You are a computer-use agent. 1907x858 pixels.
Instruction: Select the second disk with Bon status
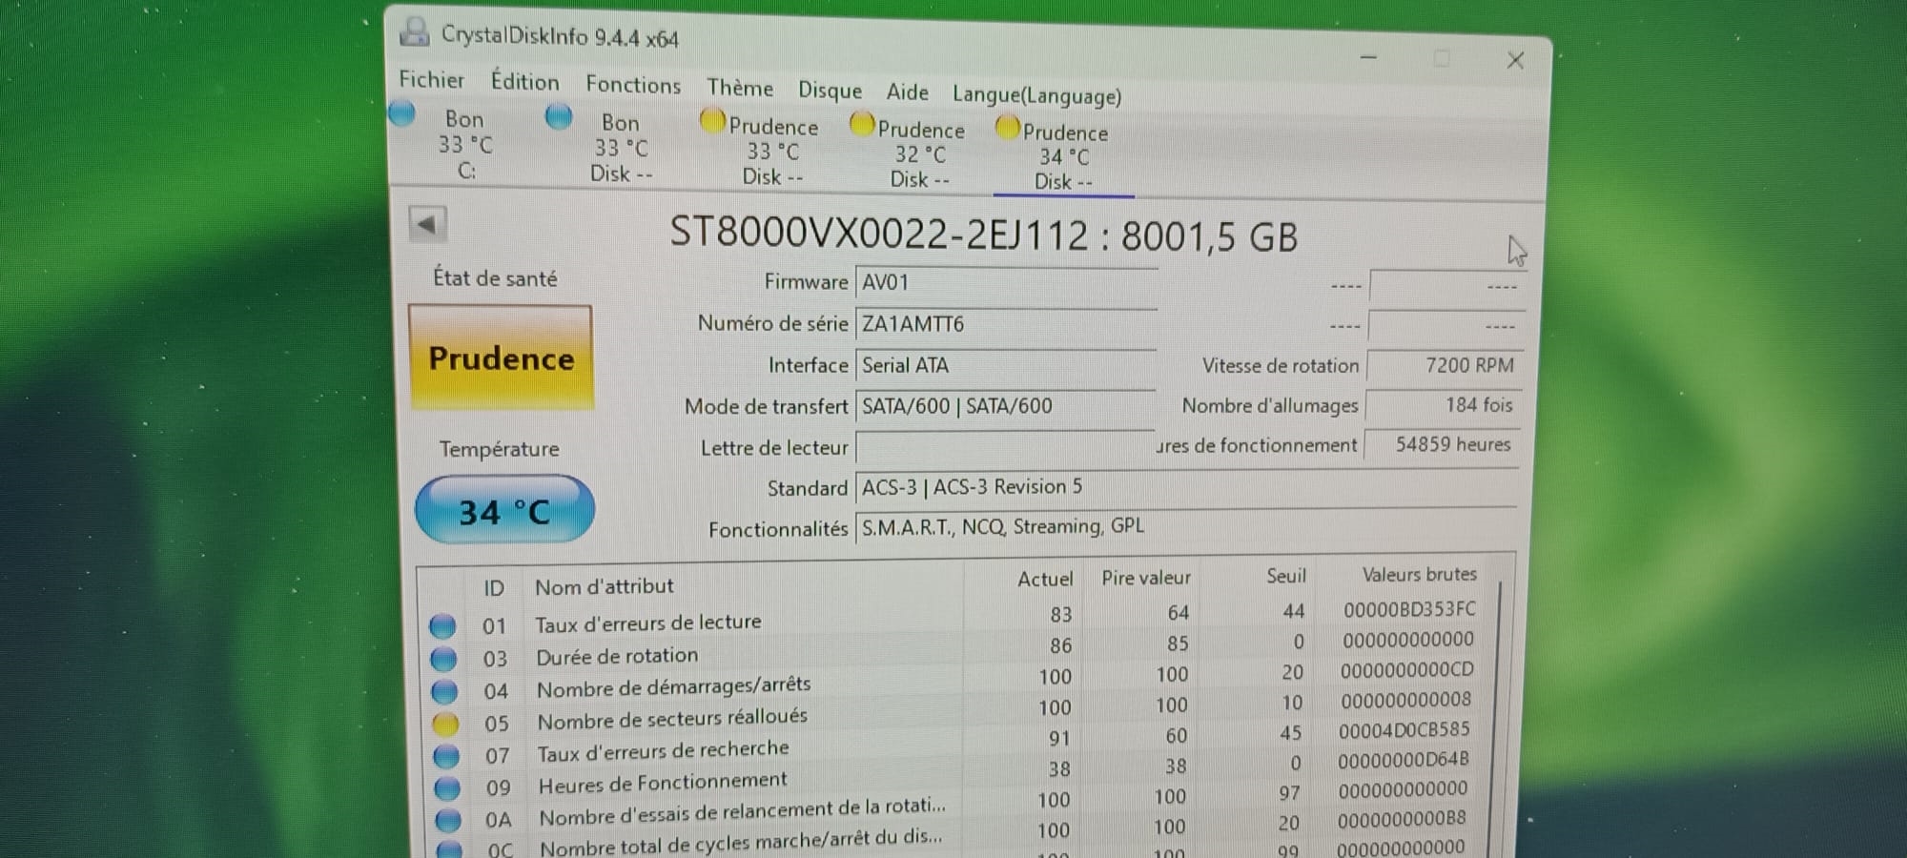(620, 148)
